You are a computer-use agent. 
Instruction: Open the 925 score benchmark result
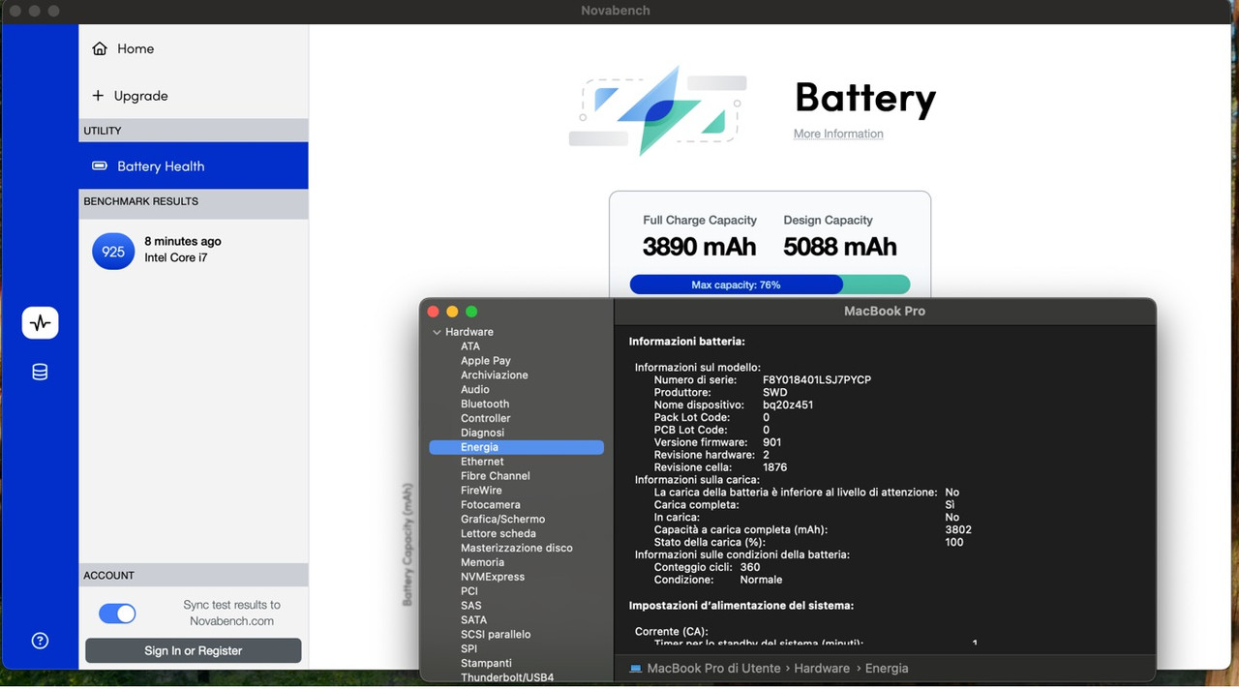point(113,252)
